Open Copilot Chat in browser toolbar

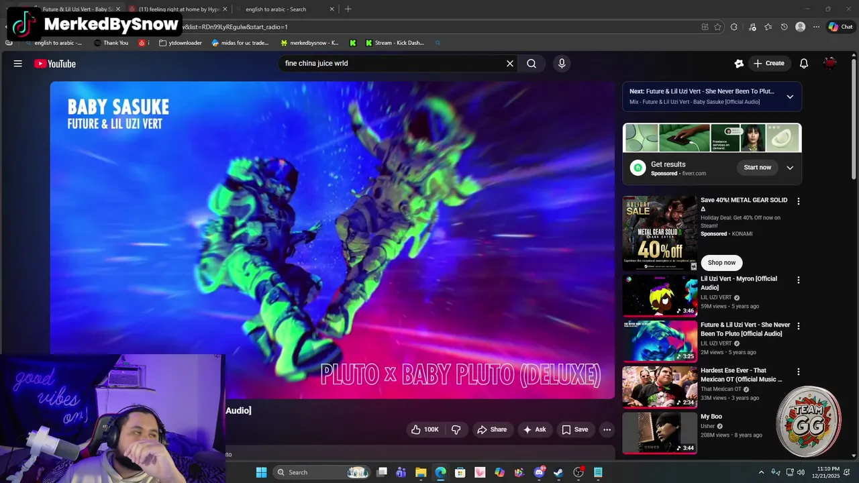[x=840, y=27]
